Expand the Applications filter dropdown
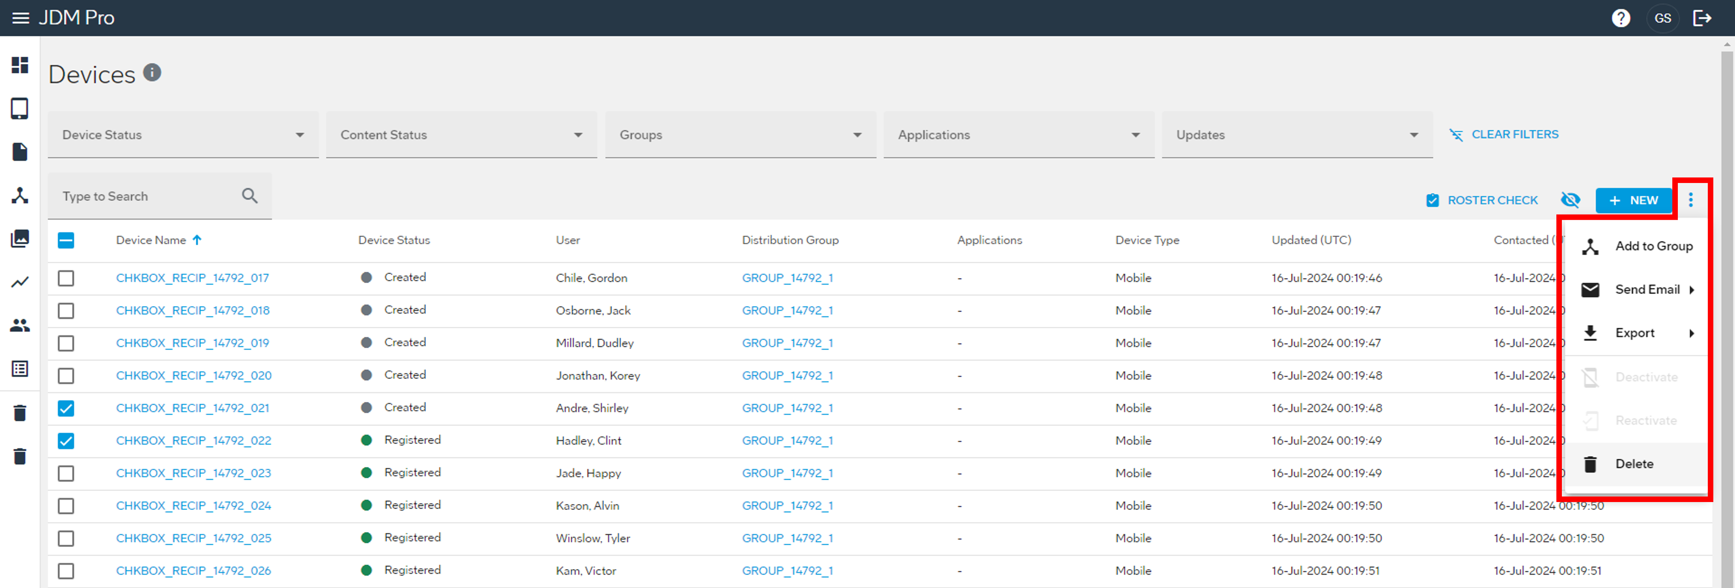 pos(1019,135)
